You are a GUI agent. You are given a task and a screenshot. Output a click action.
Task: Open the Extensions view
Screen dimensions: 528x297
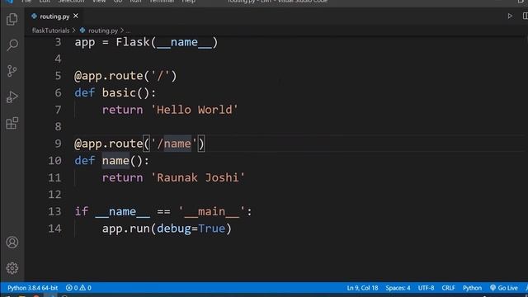(12, 123)
